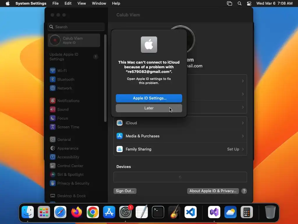Open Finder from the Dock

coord(28,212)
